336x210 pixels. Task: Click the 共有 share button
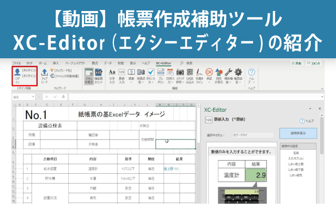coord(297,63)
